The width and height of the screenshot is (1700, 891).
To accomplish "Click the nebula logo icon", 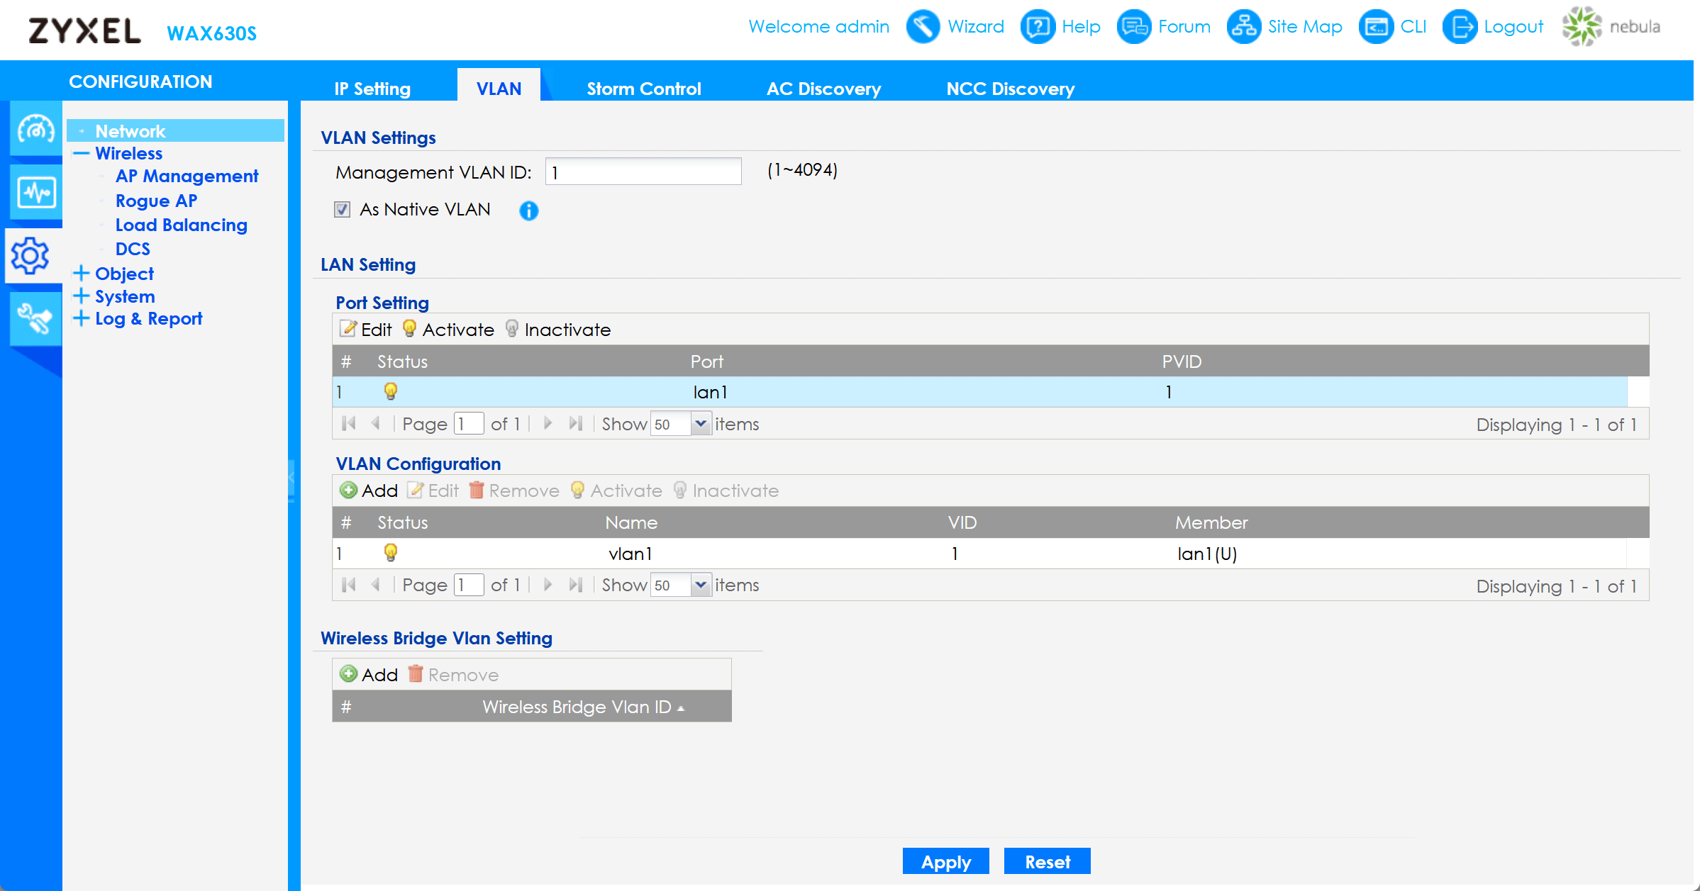I will click(1582, 27).
